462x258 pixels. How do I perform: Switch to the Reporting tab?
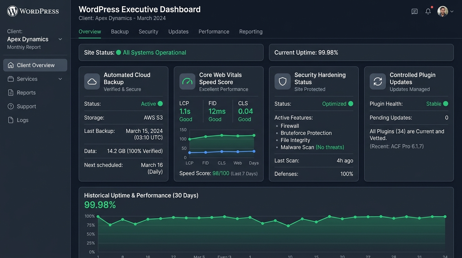pos(251,32)
